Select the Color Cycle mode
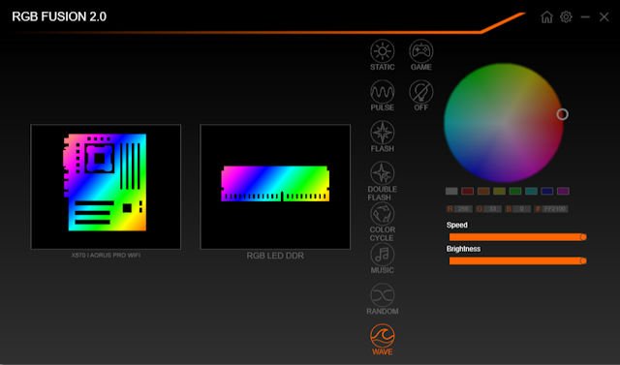620x365 pixels. tap(382, 222)
